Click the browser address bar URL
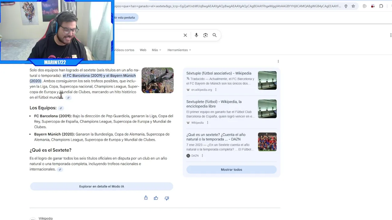This screenshot has width=392, height=220. click(227, 6)
